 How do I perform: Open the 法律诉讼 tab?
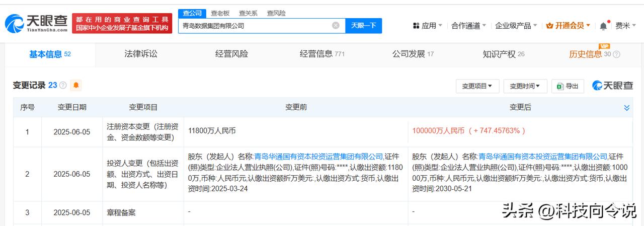(141, 54)
